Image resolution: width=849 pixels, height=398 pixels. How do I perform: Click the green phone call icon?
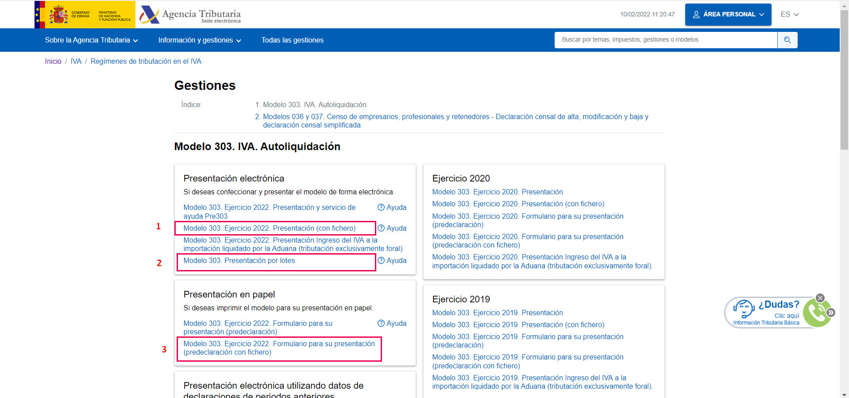click(816, 313)
